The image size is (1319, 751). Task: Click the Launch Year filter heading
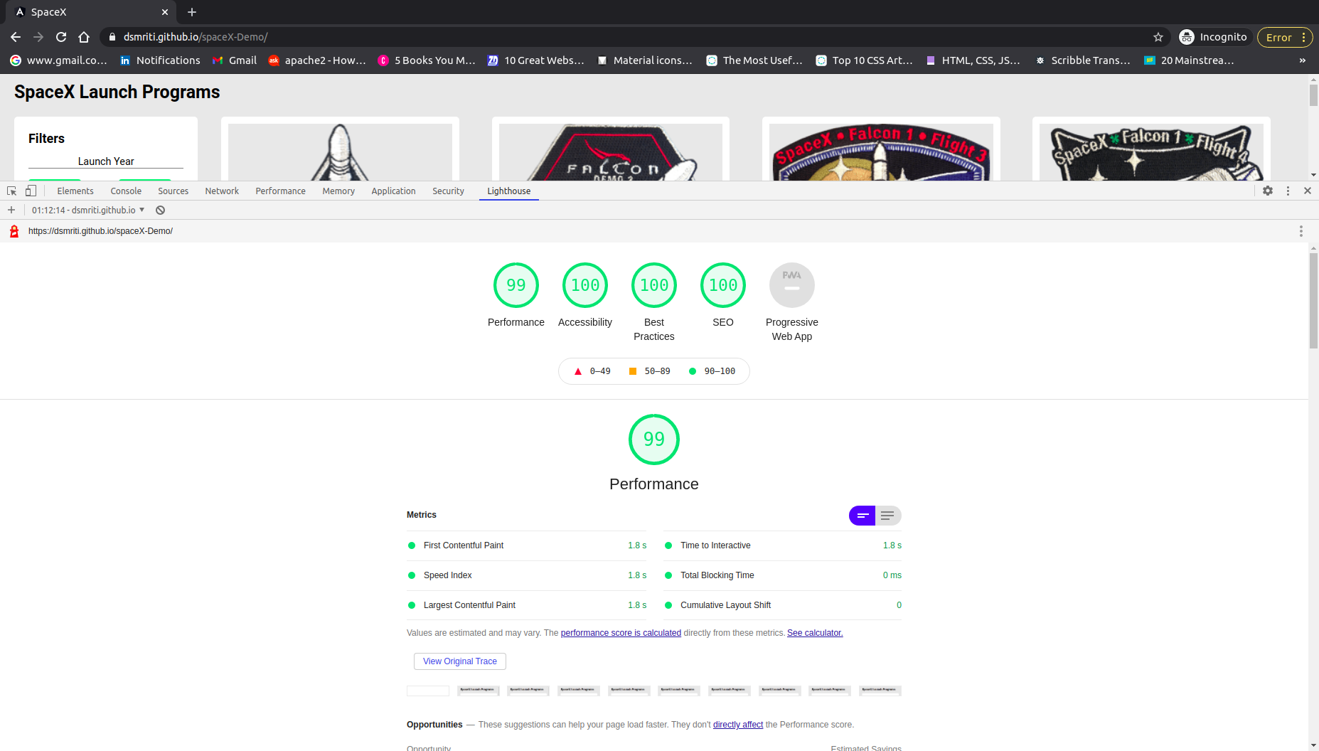[106, 161]
